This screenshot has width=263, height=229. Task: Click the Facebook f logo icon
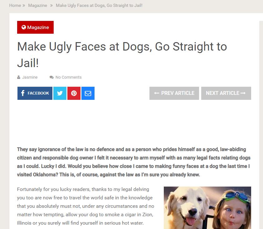[x=23, y=93]
